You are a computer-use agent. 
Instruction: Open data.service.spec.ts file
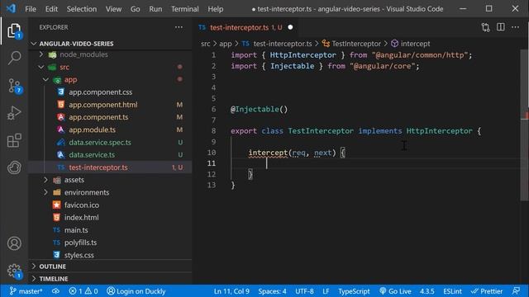[x=100, y=143]
